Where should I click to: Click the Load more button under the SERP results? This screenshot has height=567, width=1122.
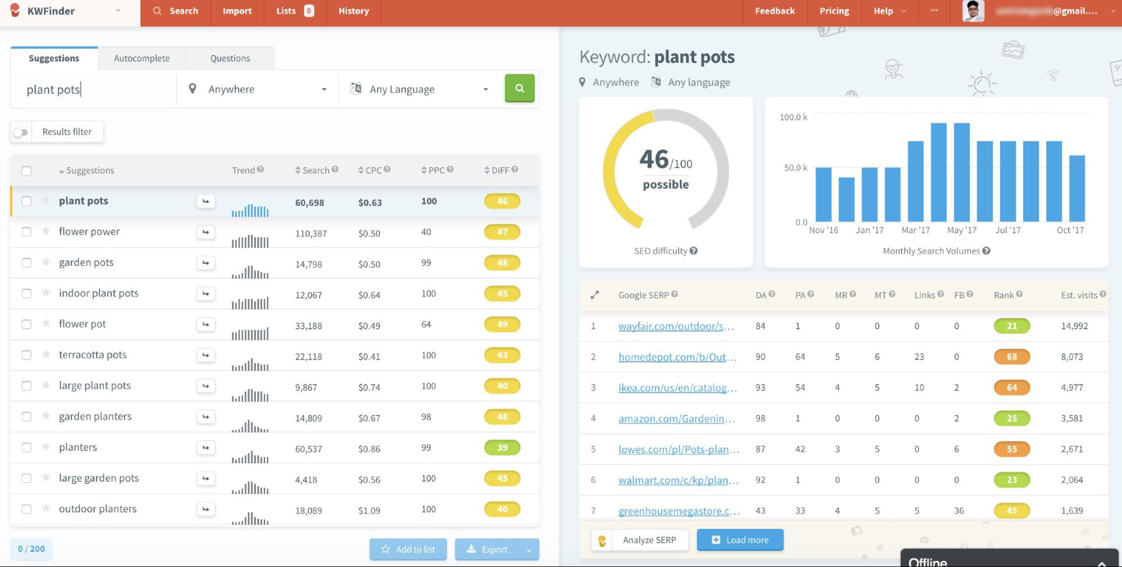pos(740,540)
